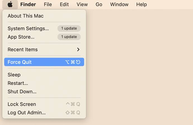The width and height of the screenshot is (193, 125).
Task: Open the View menu
Action: click(x=82, y=4)
